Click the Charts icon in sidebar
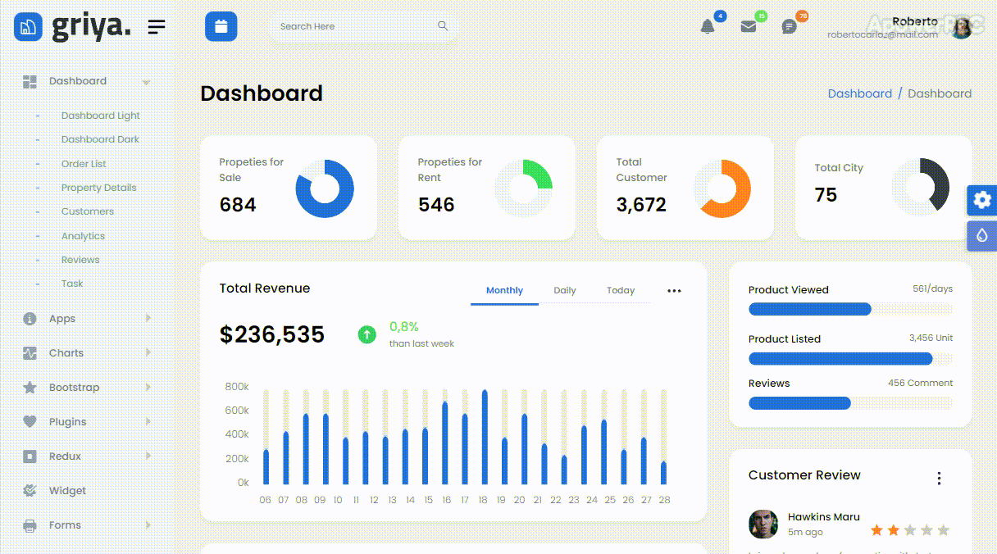The image size is (997, 554). pyautogui.click(x=30, y=353)
